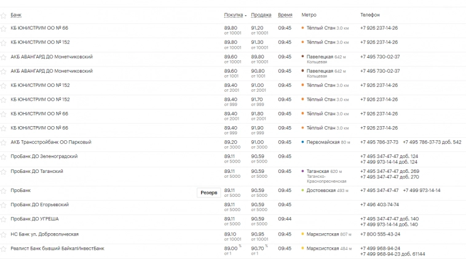Sort table by Время column header
Viewport: 466px width, 259px height.
[285, 15]
